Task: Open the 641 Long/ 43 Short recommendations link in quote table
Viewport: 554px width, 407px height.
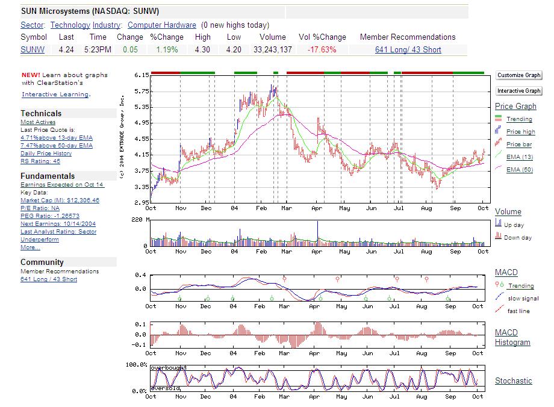Action: coord(408,49)
